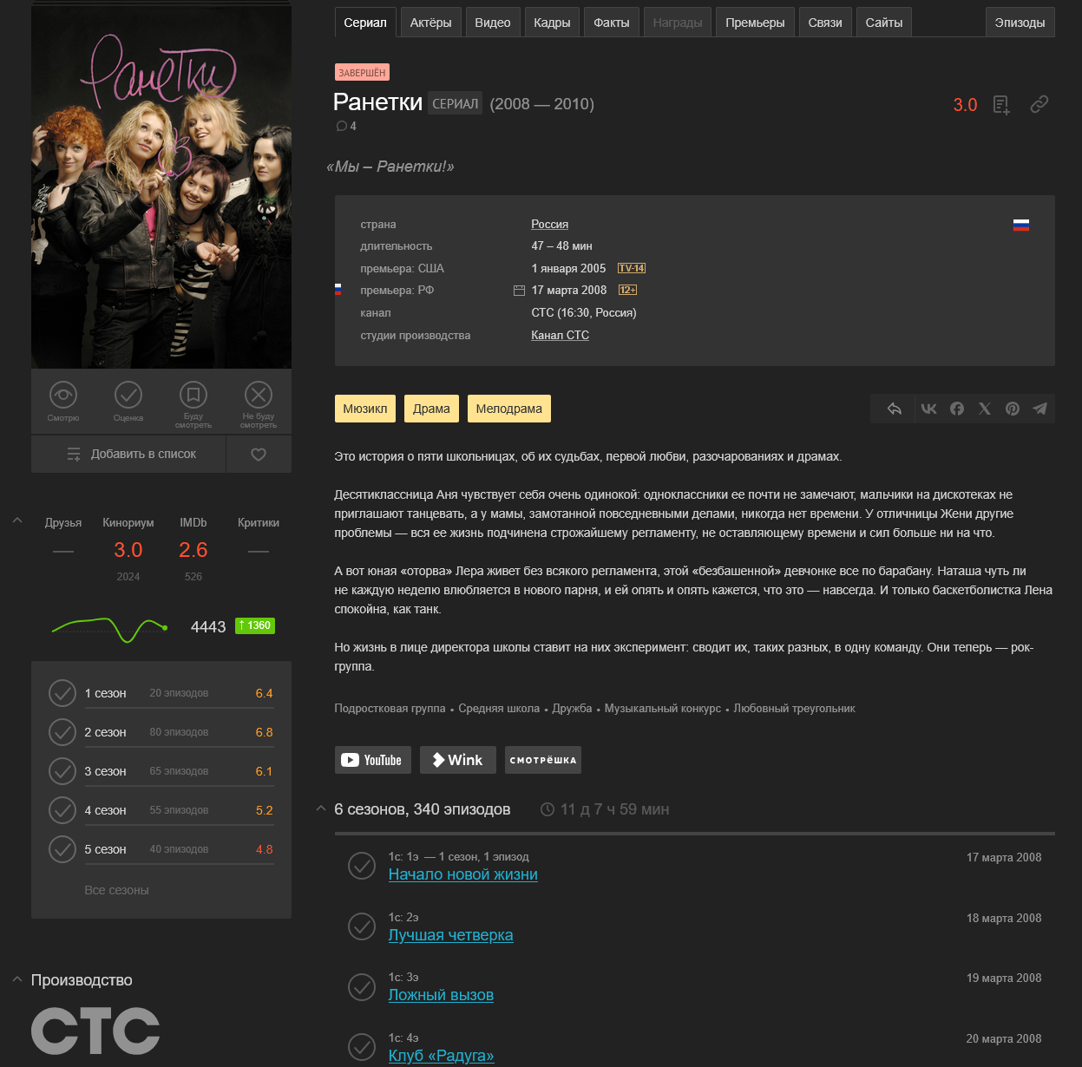This screenshot has height=1067, width=1082.
Task: Share via VK icon
Action: pos(928,409)
